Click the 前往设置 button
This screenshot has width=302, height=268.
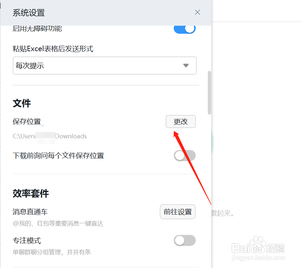tap(178, 212)
